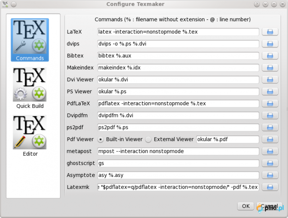Screen dimensions: 288x218
Task: Click the ps2pdf command input field
Action: click(178, 128)
